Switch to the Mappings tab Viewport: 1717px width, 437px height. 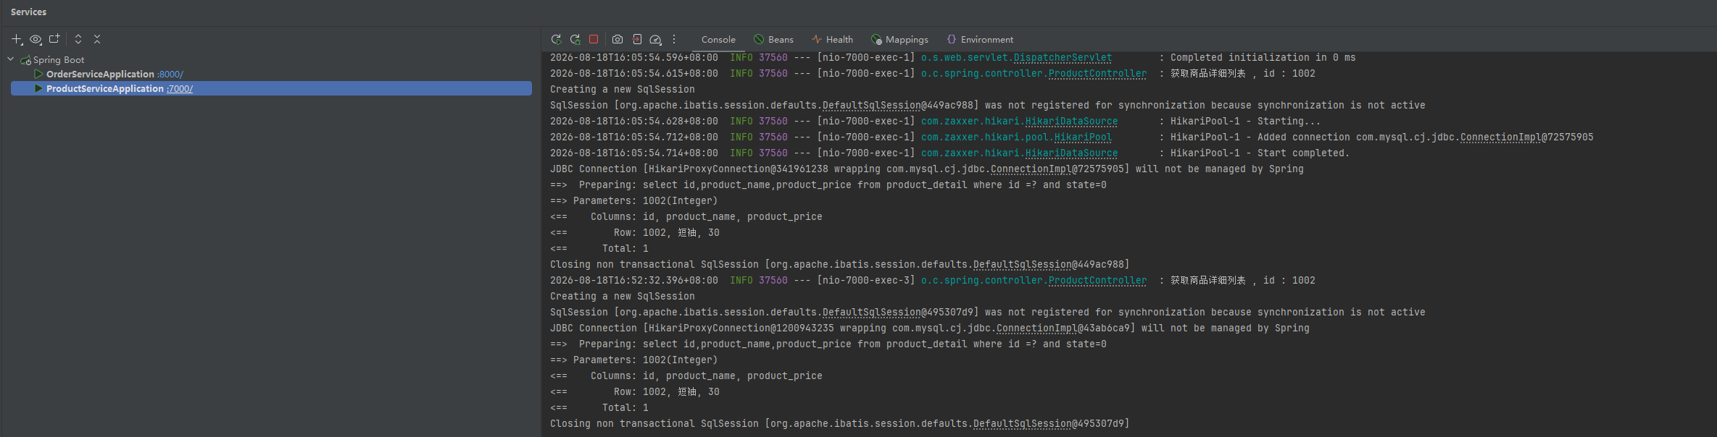(899, 40)
